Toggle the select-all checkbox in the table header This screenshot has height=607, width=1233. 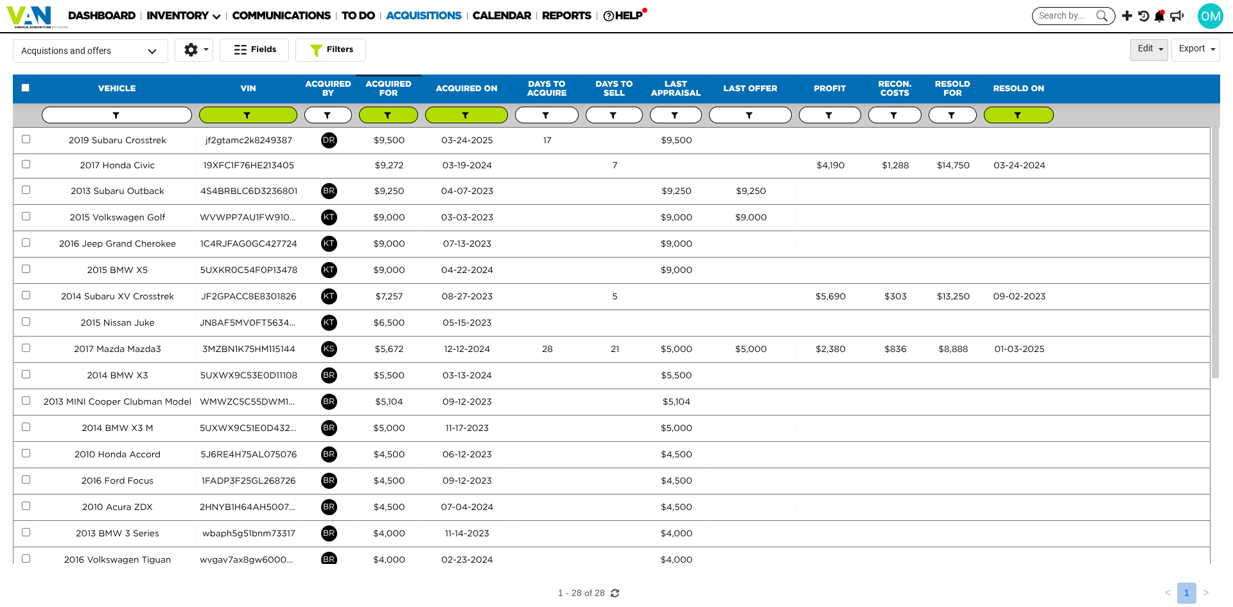pos(26,88)
